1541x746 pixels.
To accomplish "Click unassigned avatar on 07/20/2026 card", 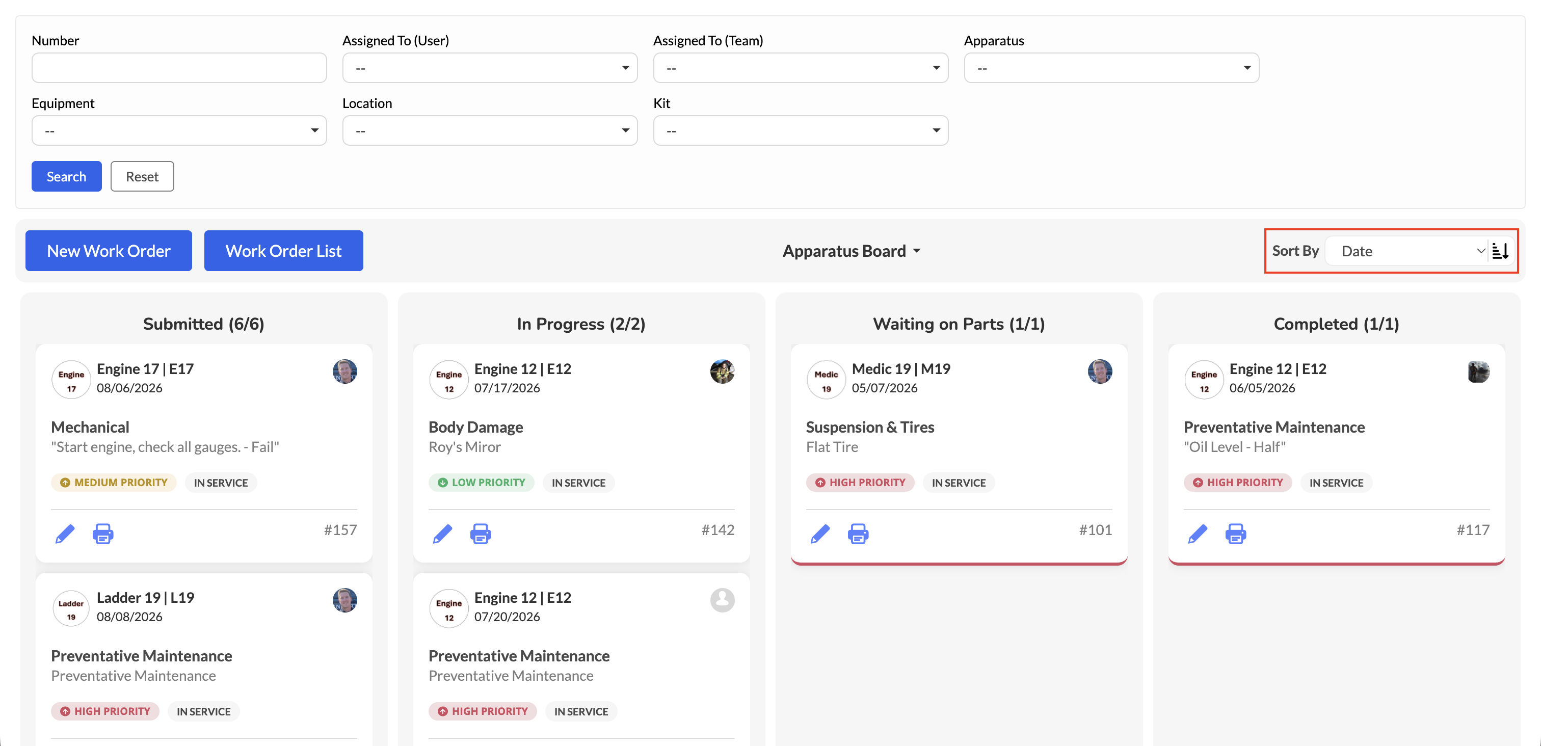I will 722,599.
